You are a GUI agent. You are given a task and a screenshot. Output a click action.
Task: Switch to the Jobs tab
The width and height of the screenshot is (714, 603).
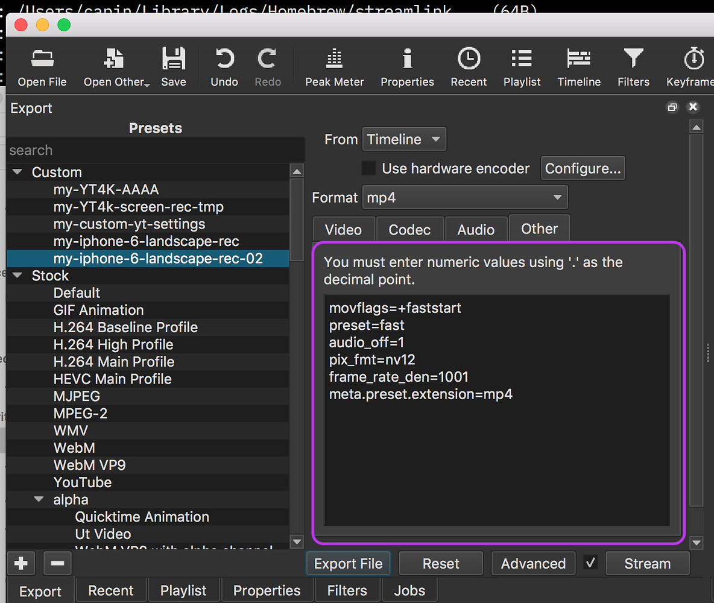coord(409,590)
